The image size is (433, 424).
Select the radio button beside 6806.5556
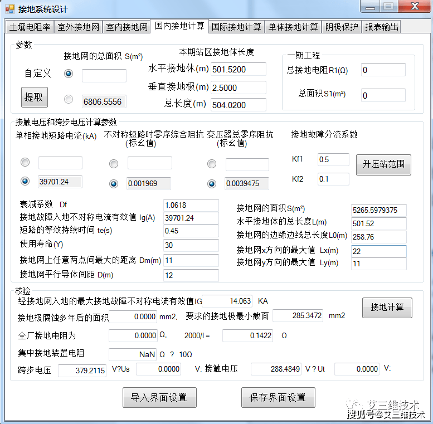[69, 99]
